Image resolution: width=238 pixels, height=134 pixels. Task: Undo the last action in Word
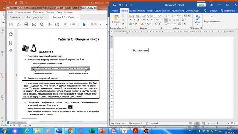pos(120,5)
